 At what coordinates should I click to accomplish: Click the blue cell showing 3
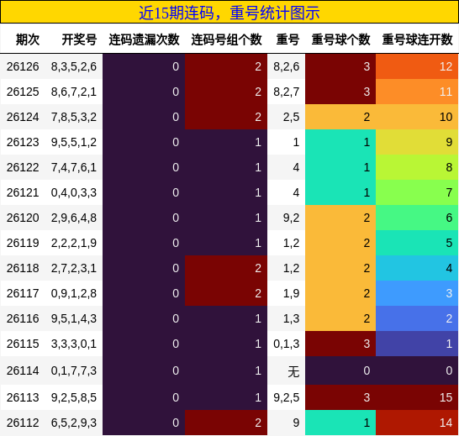[x=417, y=293]
